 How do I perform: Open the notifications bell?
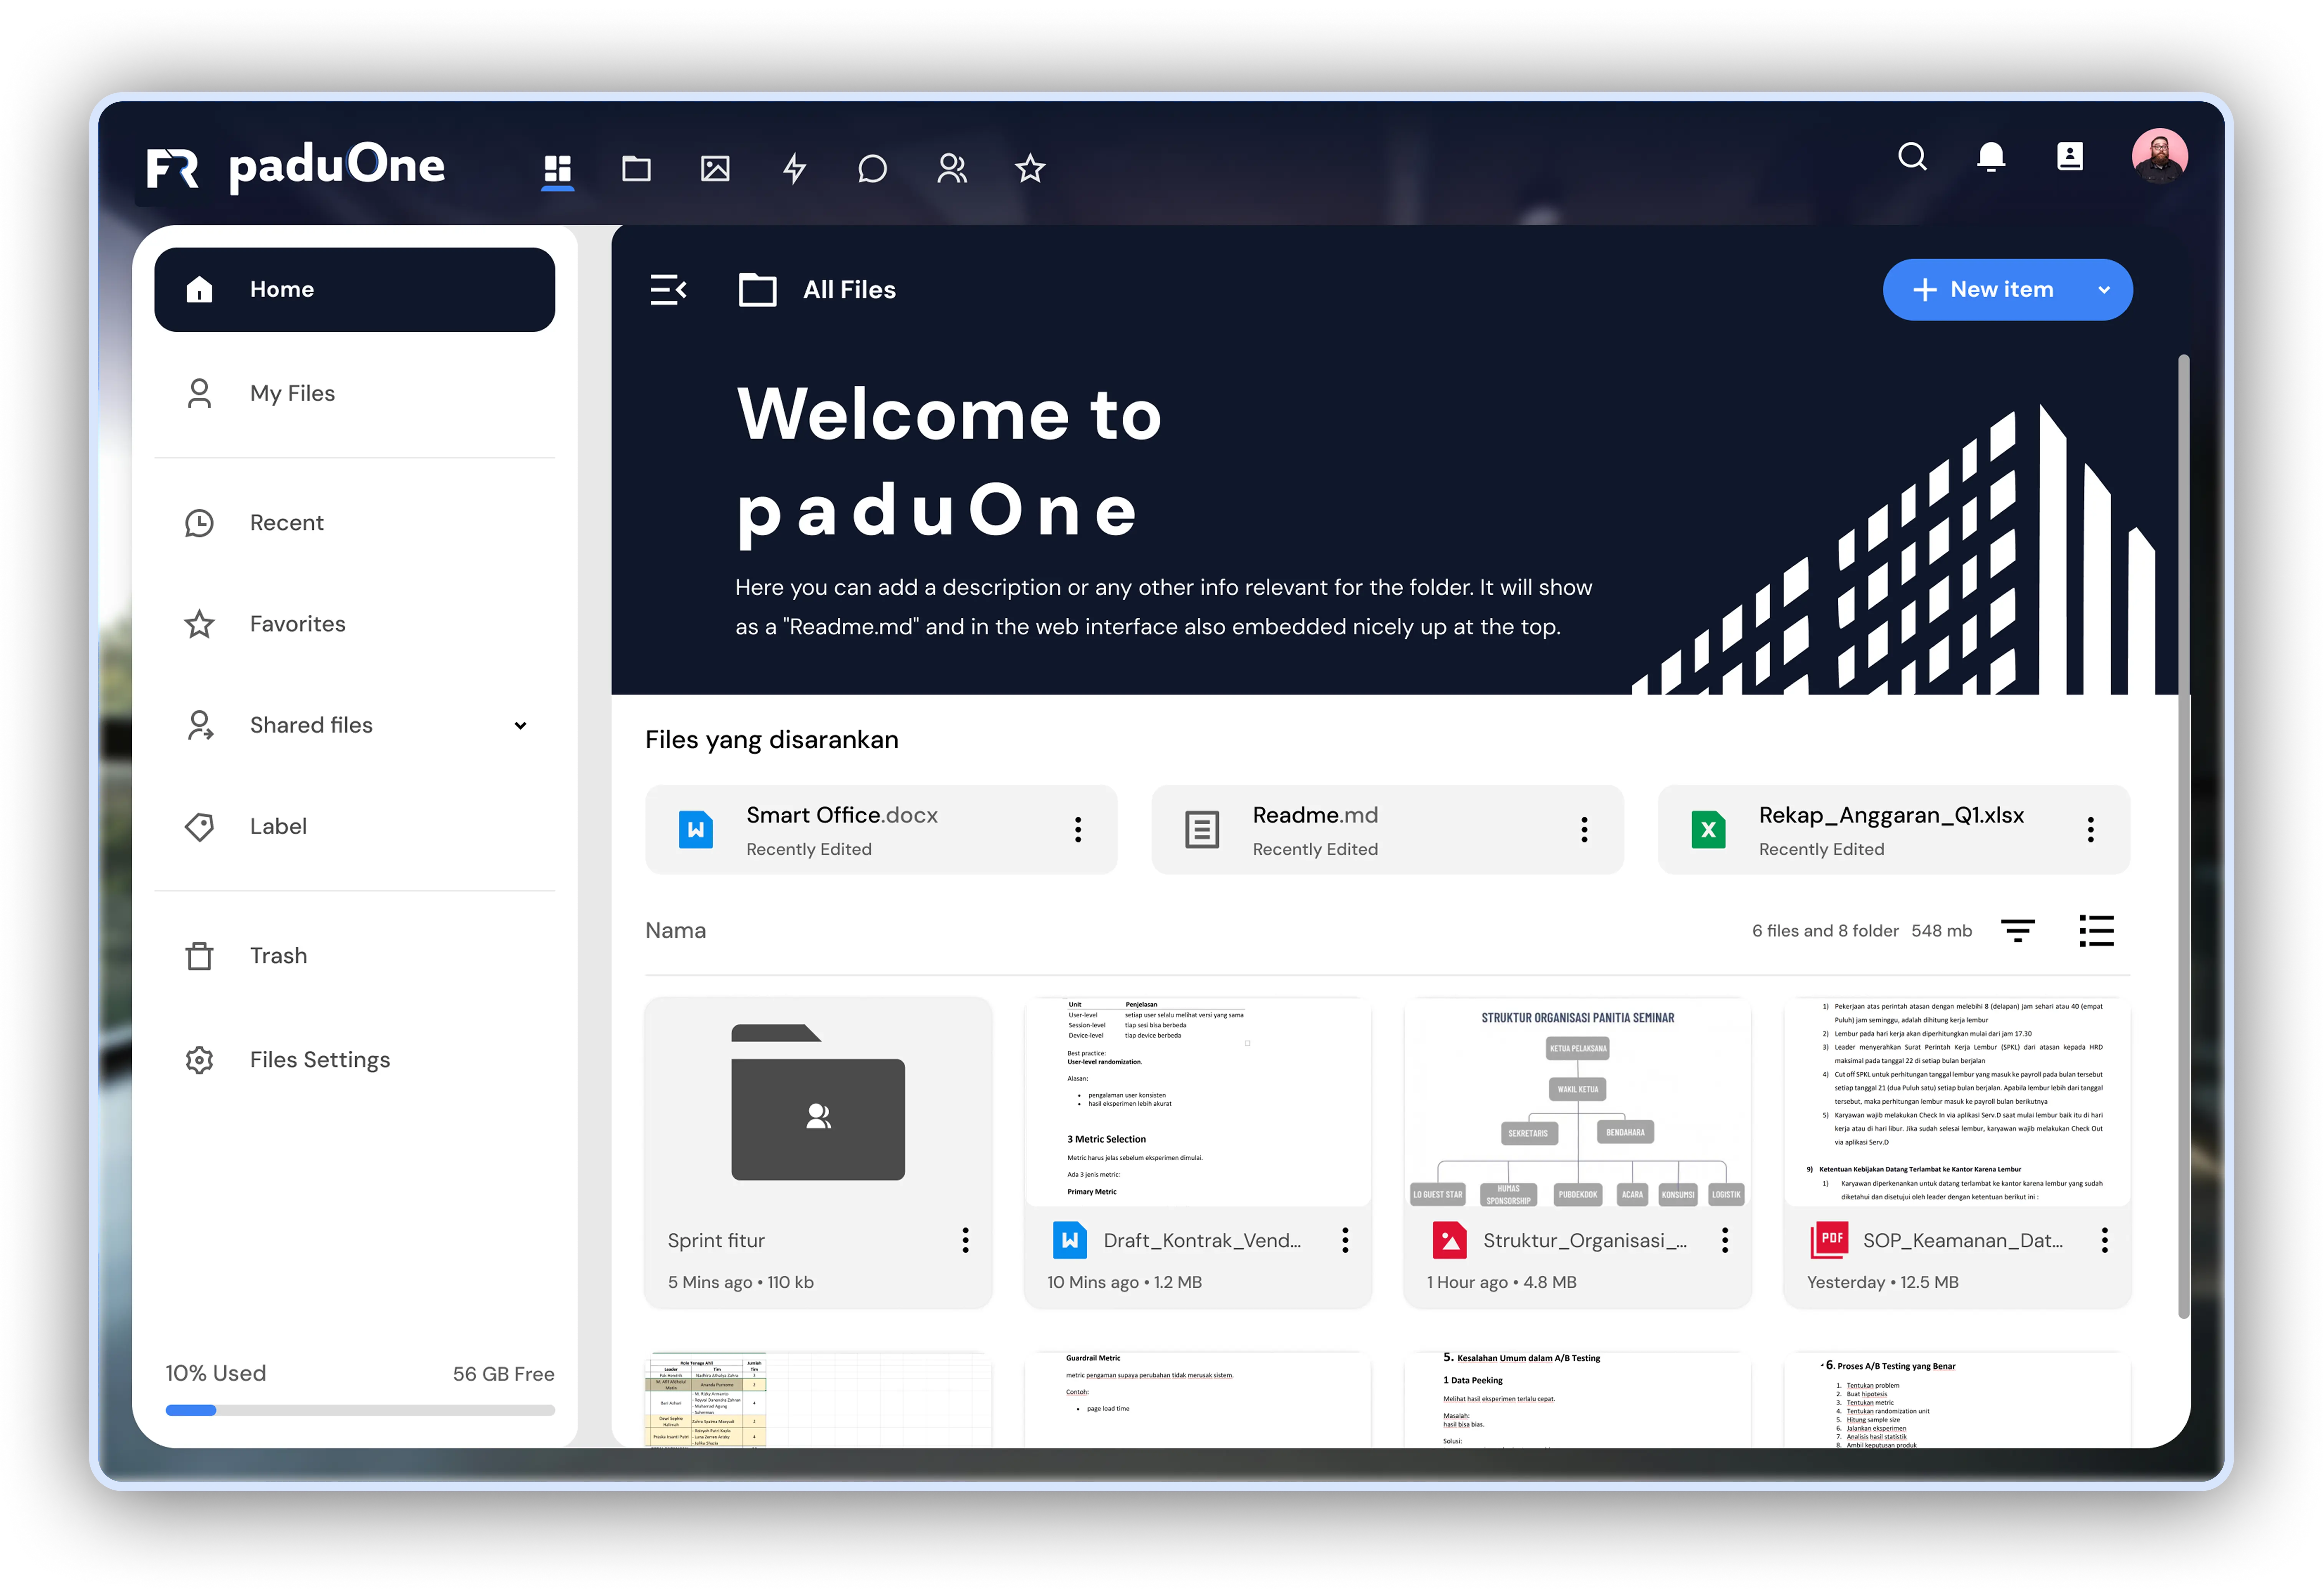tap(1990, 157)
